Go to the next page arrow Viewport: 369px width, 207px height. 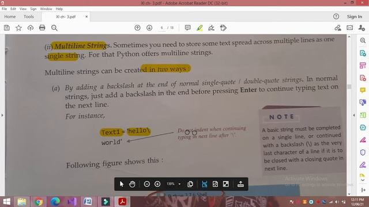coord(149,28)
